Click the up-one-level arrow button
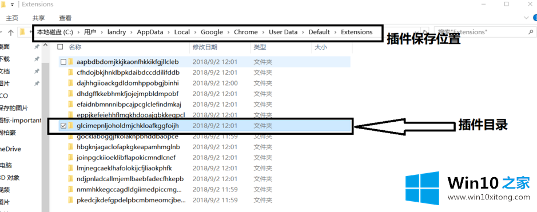Viewport: 537px width, 212px height. pyautogui.click(x=11, y=32)
